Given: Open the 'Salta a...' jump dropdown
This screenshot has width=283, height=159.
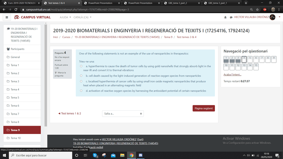Looking at the screenshot, I should [x=122, y=114].
